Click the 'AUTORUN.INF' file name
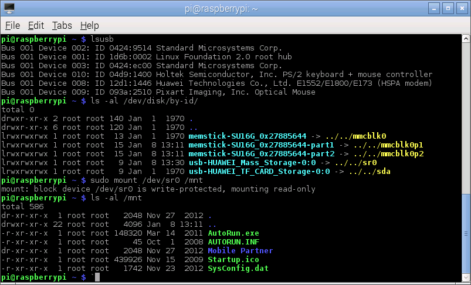The height and width of the screenshot is (285, 471). point(233,242)
